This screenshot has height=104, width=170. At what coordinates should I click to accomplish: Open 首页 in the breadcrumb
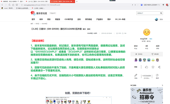point(32,24)
